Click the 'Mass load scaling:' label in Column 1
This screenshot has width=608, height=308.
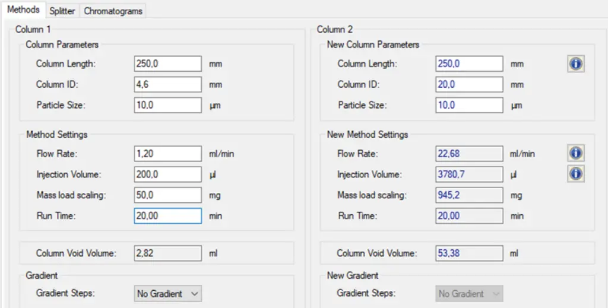point(71,195)
